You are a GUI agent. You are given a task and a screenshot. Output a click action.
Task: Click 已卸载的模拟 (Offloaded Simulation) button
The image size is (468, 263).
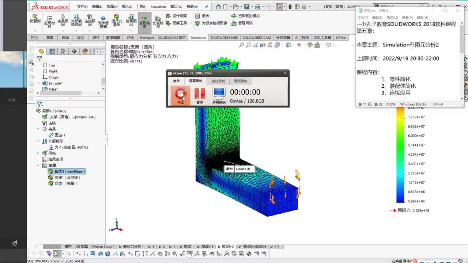246,16
